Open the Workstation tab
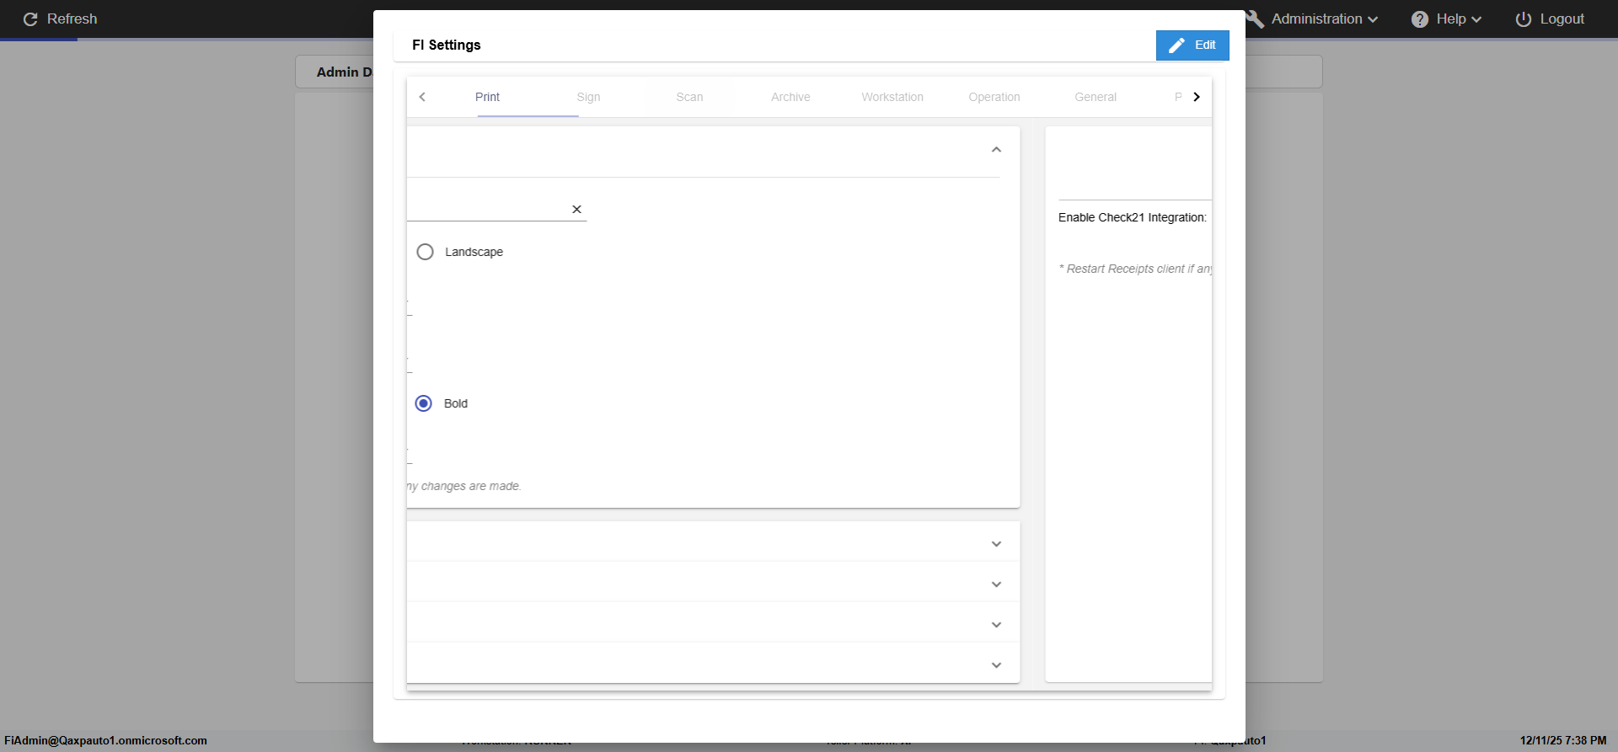This screenshot has height=752, width=1618. tap(892, 97)
